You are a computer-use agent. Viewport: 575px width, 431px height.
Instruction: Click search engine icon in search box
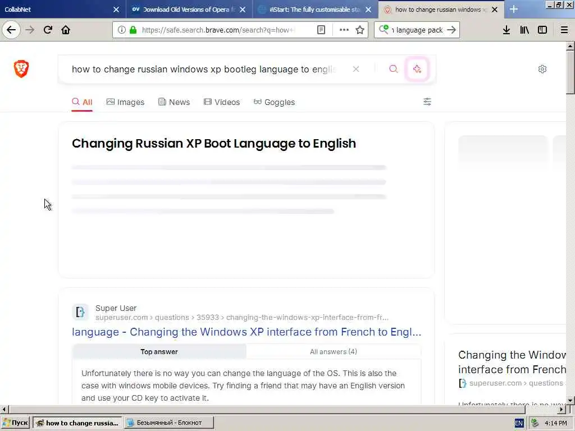tap(384, 29)
